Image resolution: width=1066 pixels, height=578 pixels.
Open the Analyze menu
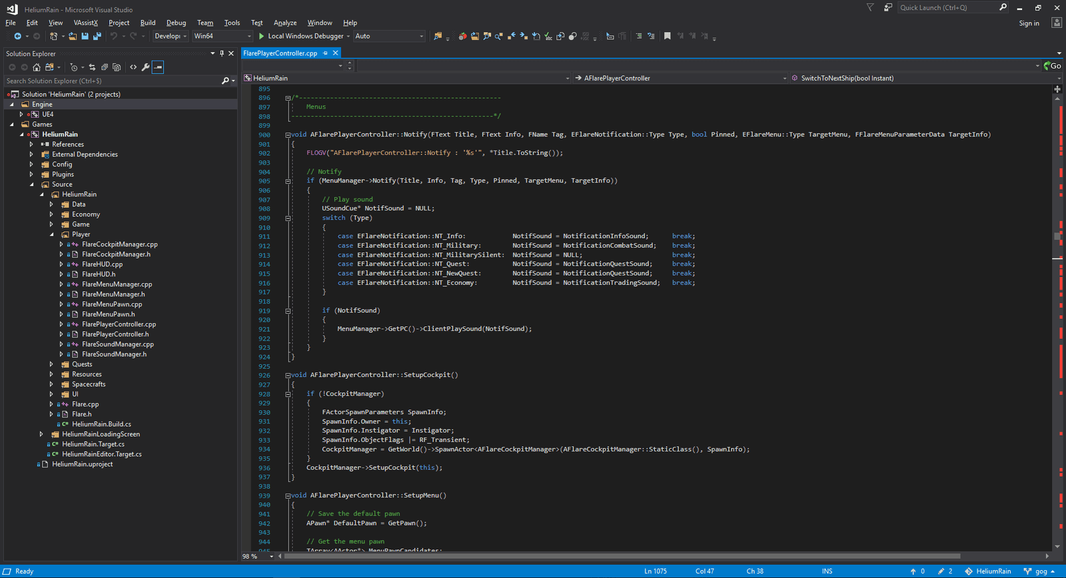click(x=285, y=23)
